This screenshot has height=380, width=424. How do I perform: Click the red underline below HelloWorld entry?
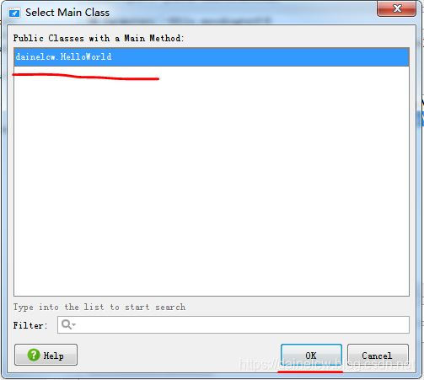86,77
